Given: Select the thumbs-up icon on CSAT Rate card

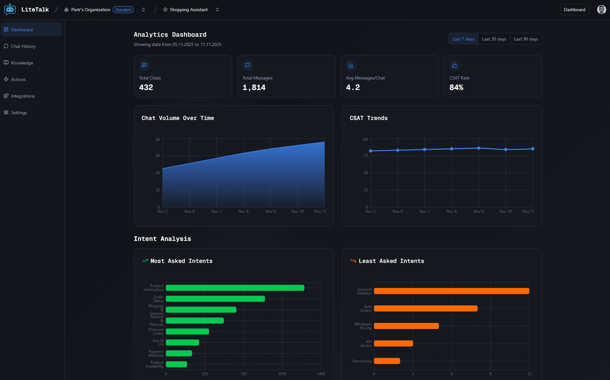Looking at the screenshot, I should pyautogui.click(x=455, y=65).
